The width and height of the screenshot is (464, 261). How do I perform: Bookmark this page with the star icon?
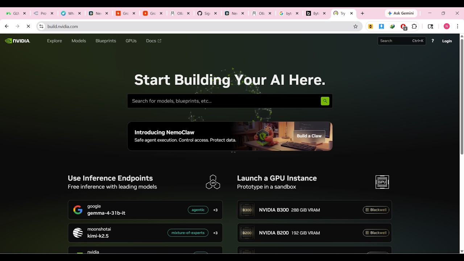point(355,26)
